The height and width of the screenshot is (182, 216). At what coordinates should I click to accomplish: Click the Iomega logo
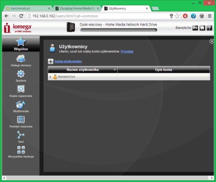point(18,28)
